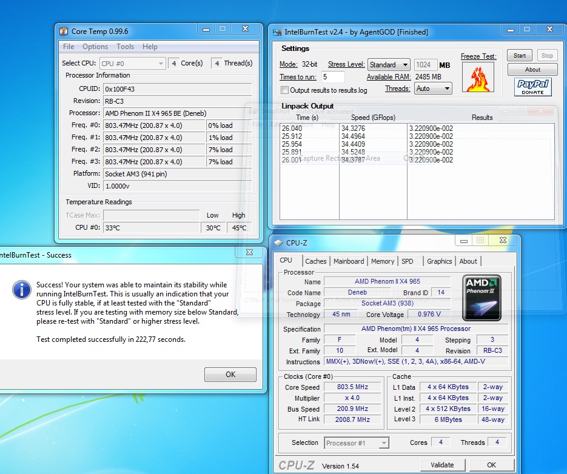The width and height of the screenshot is (567, 474).
Task: Click OK in the IntelBurnTest Success dialog
Action: (x=230, y=375)
